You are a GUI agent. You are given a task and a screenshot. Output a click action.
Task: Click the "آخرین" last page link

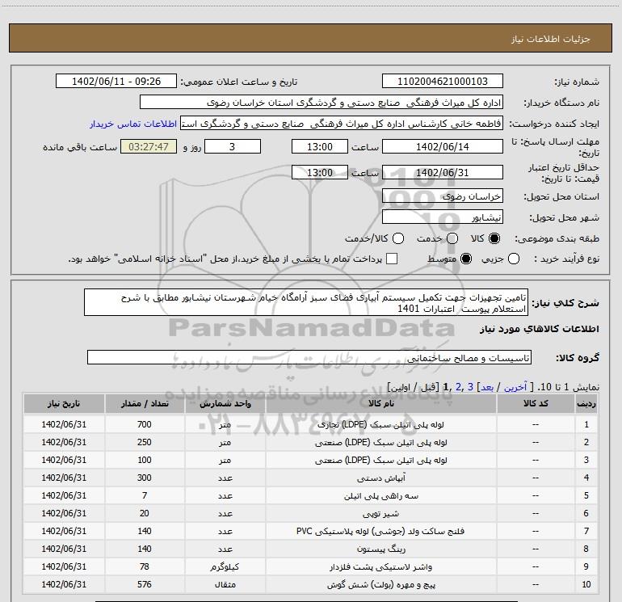coord(509,388)
